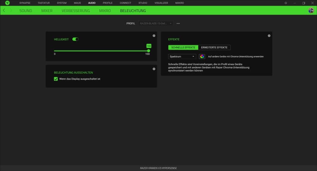Uncheck 'Wenn das Display ausgeschaltet ist'
The height and width of the screenshot is (171, 317).
pos(56,79)
